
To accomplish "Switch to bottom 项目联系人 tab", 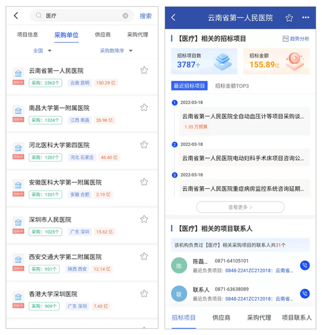I will coord(297,318).
